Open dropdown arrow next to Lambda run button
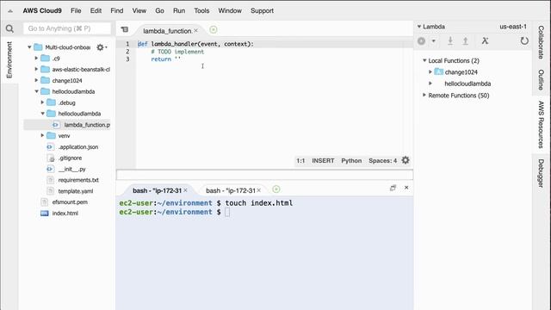The height and width of the screenshot is (310, 551). 434,41
